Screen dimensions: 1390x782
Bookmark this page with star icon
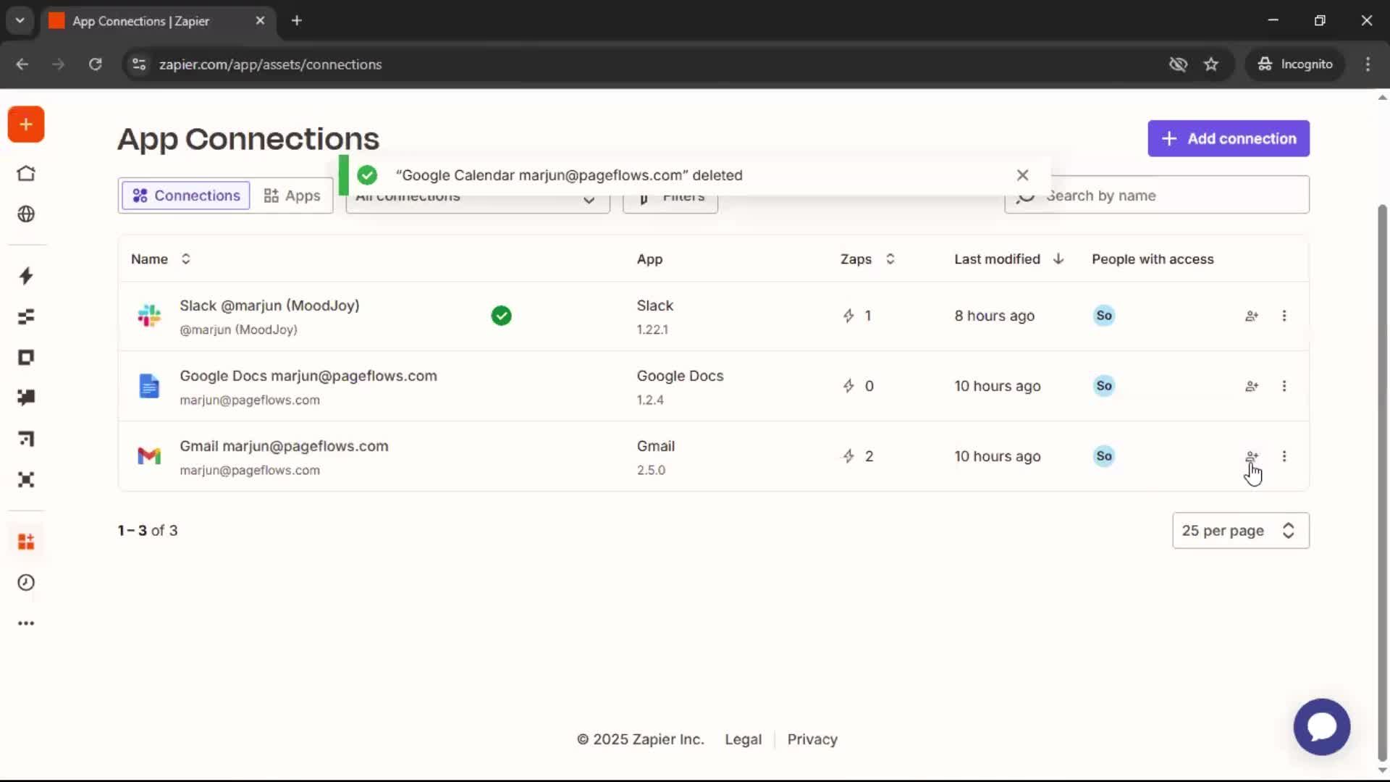tap(1211, 64)
